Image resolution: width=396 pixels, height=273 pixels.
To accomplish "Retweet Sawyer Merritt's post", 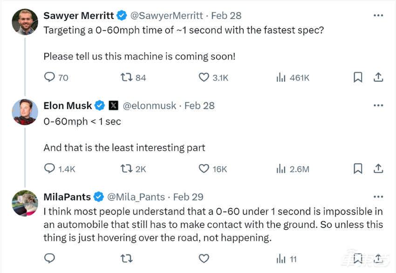I will click(127, 77).
